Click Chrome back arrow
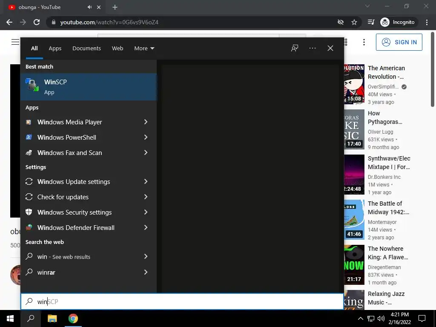Image resolution: width=436 pixels, height=327 pixels. 9,22
